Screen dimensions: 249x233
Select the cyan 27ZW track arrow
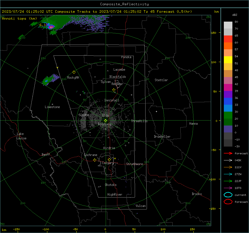tap(228, 174)
